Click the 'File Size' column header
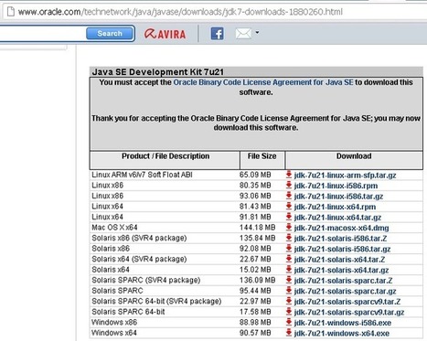This screenshot has width=427, height=341. tap(262, 156)
